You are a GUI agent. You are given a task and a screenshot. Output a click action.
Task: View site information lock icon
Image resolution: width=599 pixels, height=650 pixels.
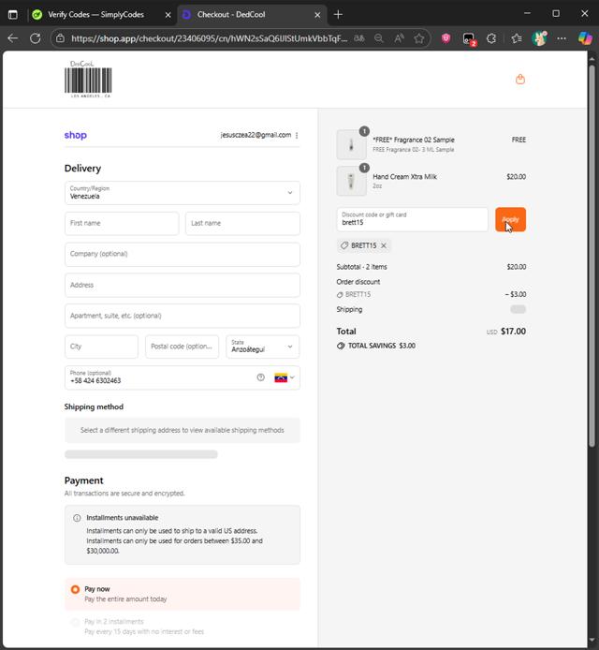tap(60, 38)
